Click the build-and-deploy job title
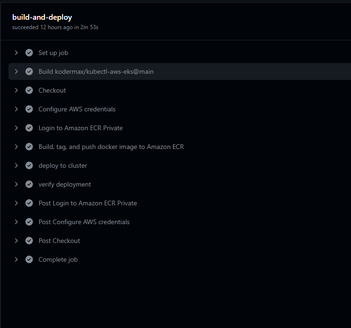Viewport: 351px width, 328px height. [x=42, y=17]
